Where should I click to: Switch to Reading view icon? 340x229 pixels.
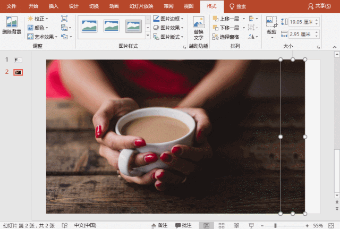pos(236,226)
